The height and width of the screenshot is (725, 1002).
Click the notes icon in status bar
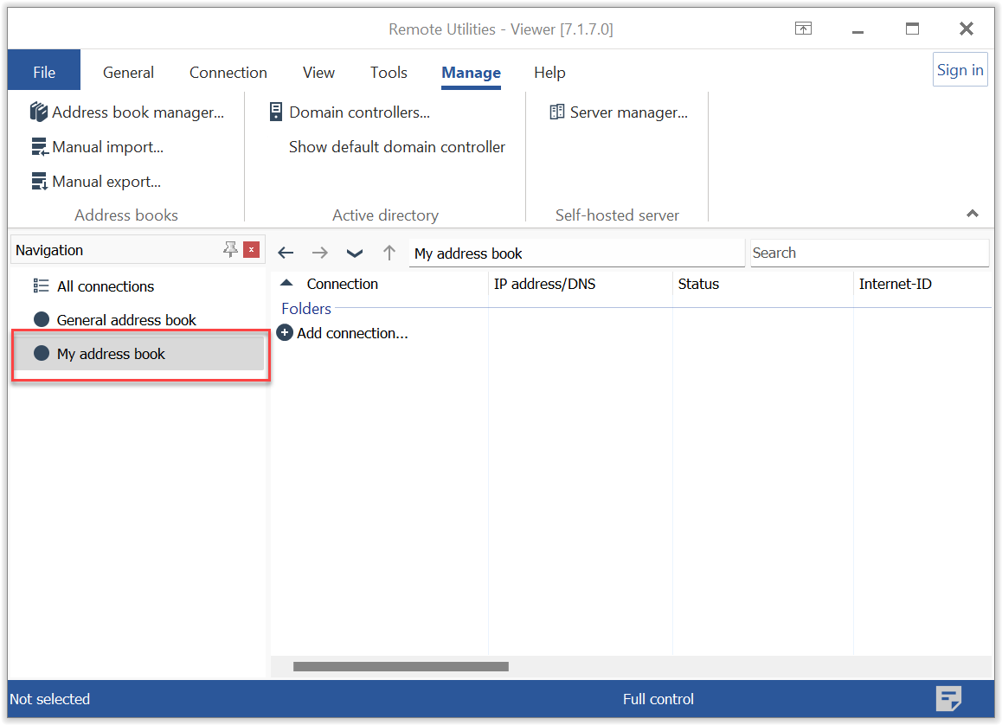948,698
